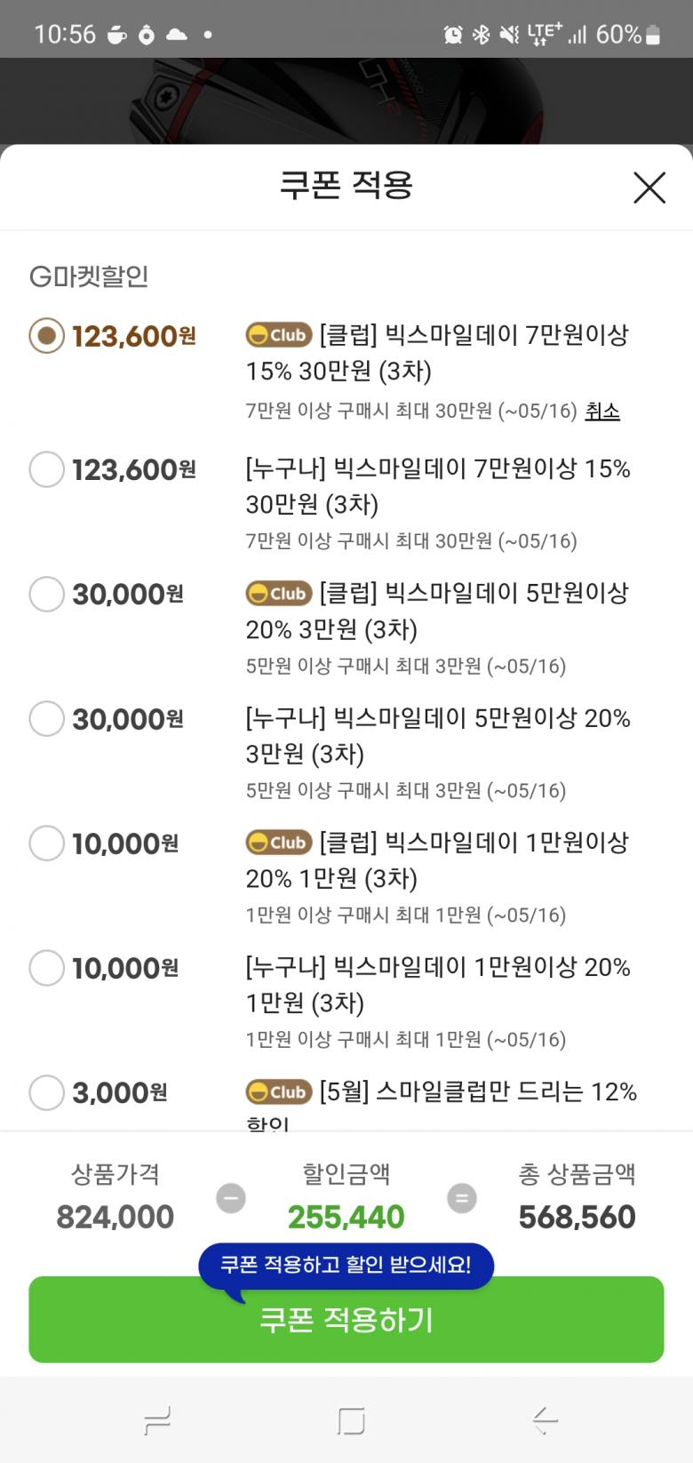Tap the Club badge on 20% 1만원 coupon
Image resolution: width=693 pixels, height=1463 pixels.
279,842
